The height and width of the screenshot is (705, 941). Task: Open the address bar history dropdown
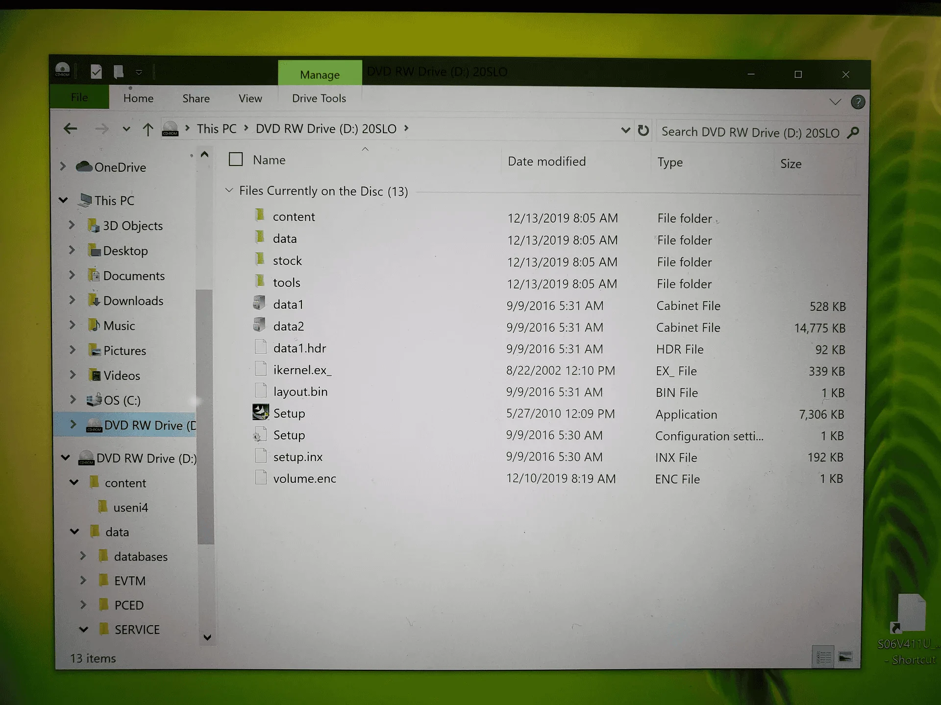625,130
